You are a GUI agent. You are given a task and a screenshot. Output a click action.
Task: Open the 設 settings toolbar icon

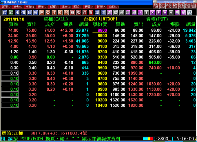pyautogui.click(x=128, y=13)
